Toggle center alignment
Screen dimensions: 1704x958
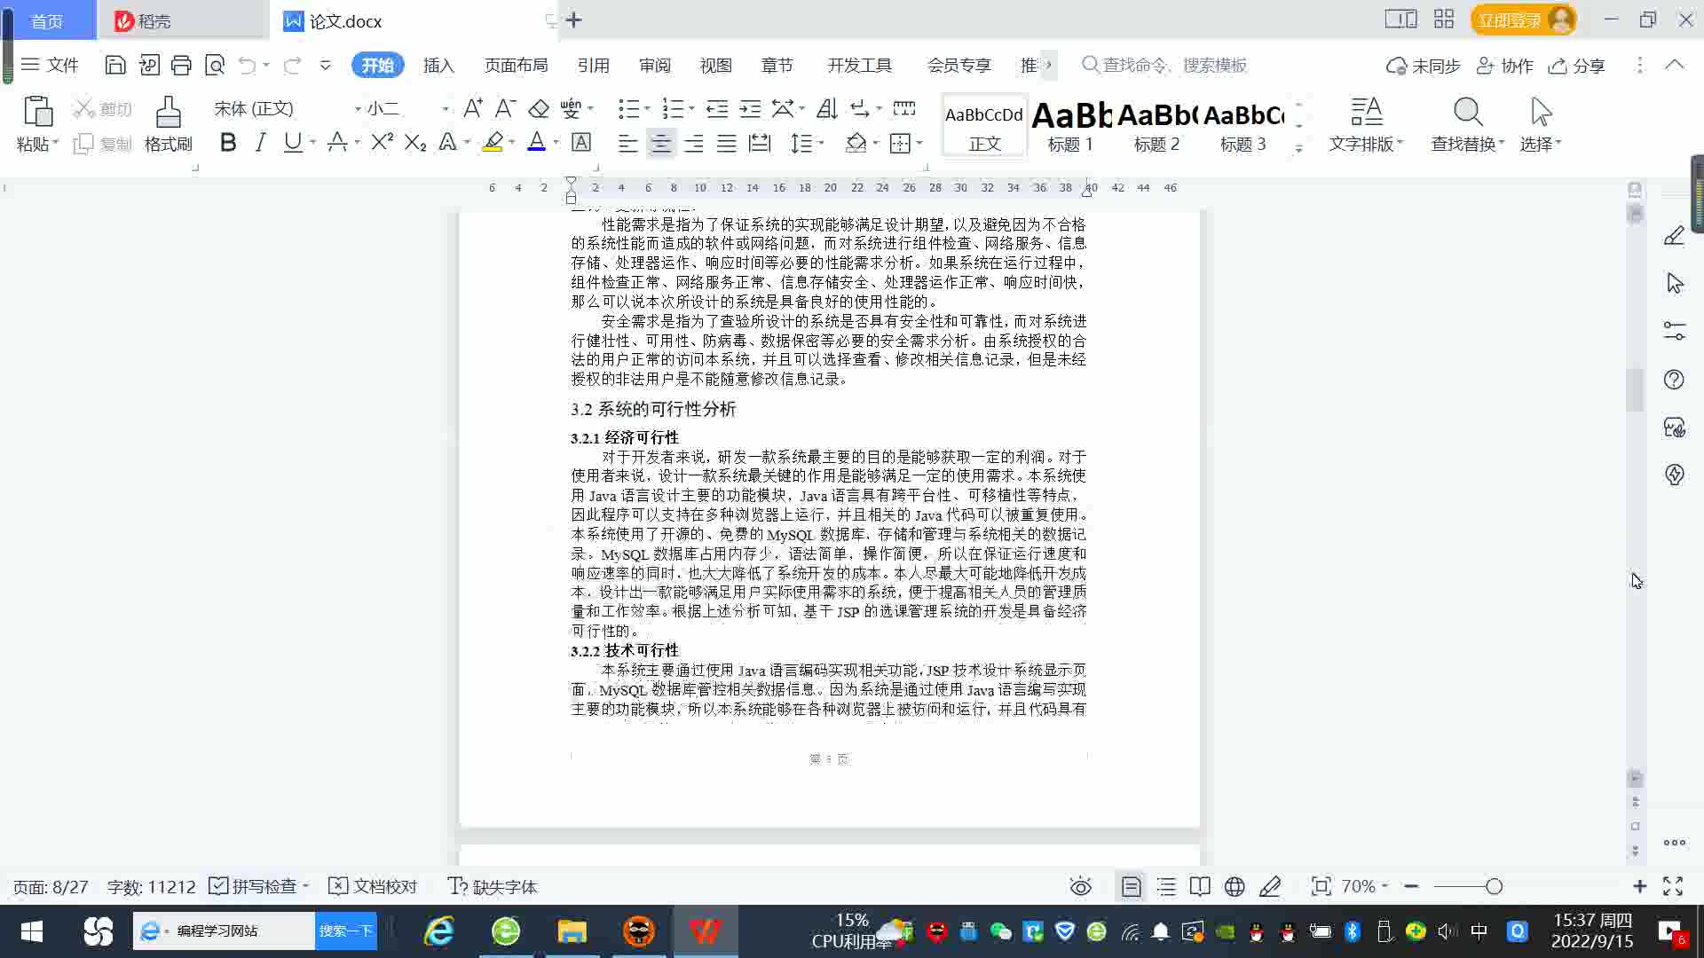(x=660, y=143)
